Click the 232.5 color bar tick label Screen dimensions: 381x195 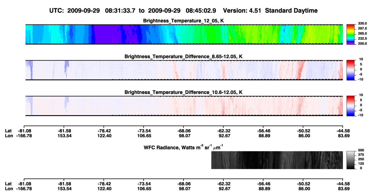click(362, 38)
